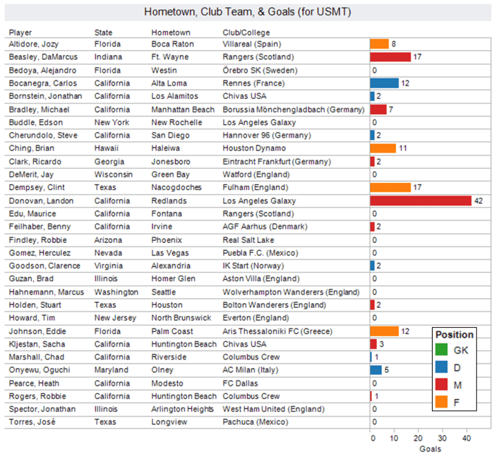Click the Goals axis title
This screenshot has height=457, width=494.
point(430,449)
